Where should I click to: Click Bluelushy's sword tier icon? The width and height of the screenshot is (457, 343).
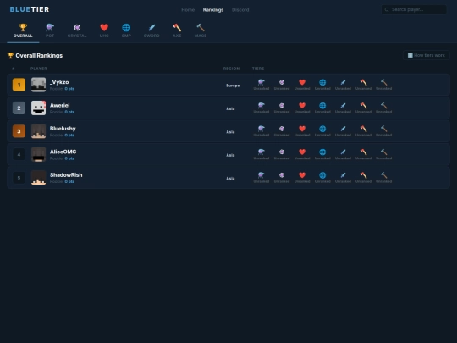coord(343,129)
